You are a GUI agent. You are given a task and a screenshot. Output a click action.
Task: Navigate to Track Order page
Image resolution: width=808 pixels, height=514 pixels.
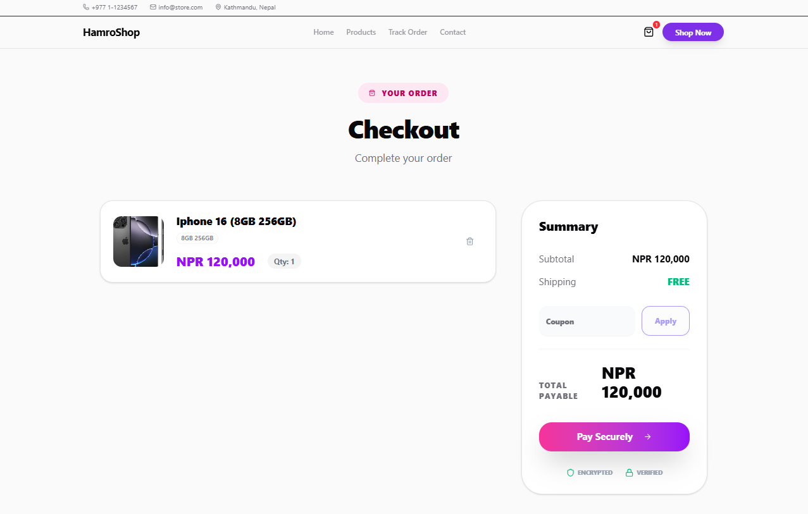(407, 32)
